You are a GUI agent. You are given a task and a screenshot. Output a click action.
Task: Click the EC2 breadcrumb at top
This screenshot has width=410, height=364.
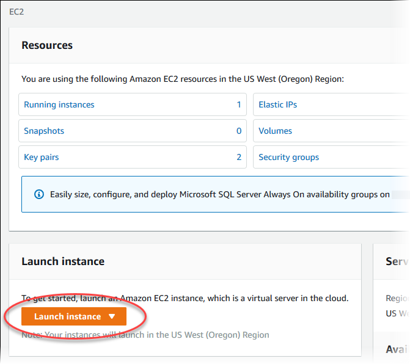(x=16, y=12)
